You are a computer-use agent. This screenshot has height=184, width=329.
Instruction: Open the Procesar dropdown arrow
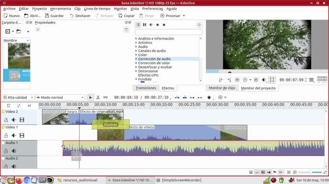[184, 16]
